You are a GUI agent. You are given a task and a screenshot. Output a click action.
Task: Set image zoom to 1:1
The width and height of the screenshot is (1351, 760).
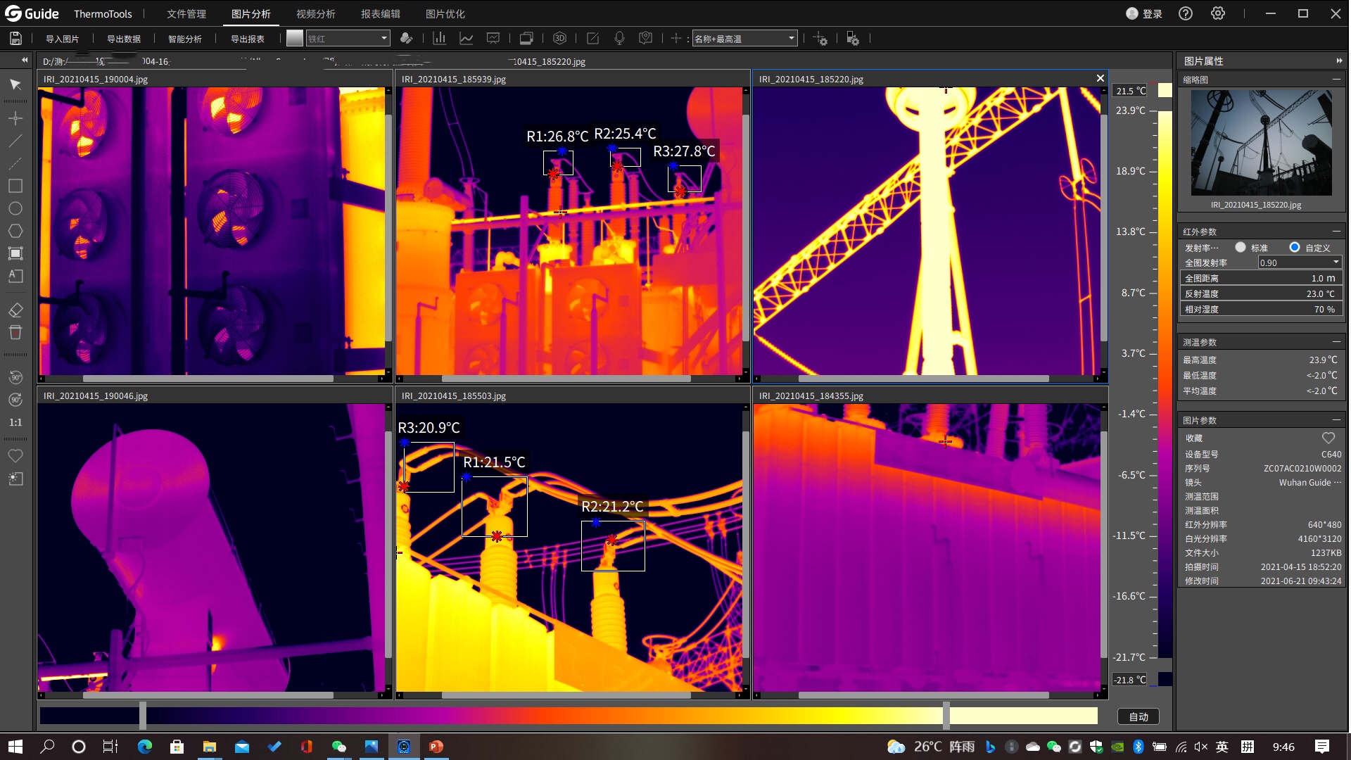[x=15, y=422]
